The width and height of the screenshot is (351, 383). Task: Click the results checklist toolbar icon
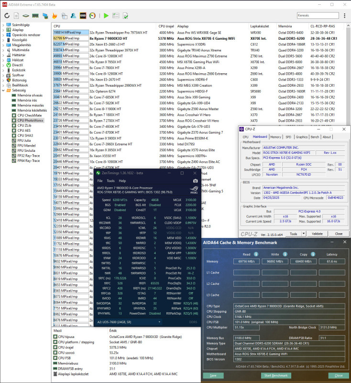(116, 16)
